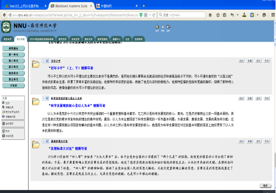This screenshot has width=276, height=193.
Task: Open the folder icon for 真理标准大讨论 item
Action: coord(36,144)
